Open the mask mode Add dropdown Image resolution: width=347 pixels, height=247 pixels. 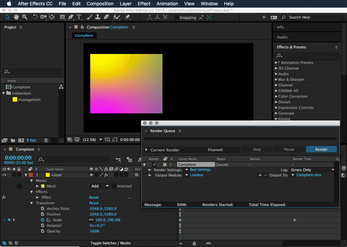100,186
